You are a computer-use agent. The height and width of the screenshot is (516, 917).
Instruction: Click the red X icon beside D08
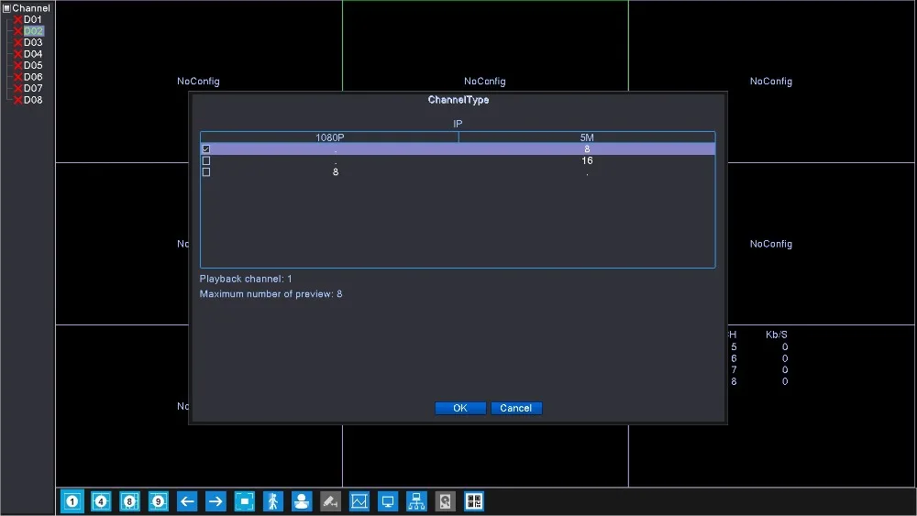click(x=17, y=100)
